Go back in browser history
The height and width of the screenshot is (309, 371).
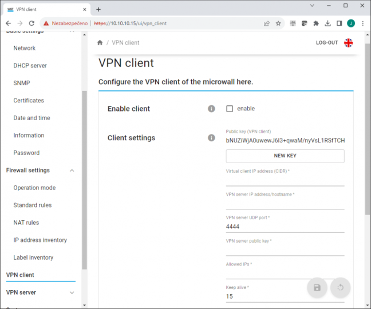tap(8, 23)
